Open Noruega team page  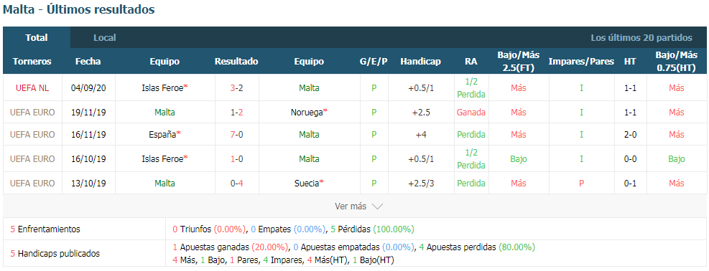(x=307, y=113)
